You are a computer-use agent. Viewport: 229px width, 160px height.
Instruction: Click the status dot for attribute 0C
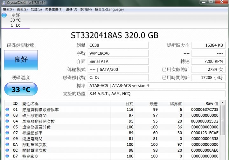point(7,150)
